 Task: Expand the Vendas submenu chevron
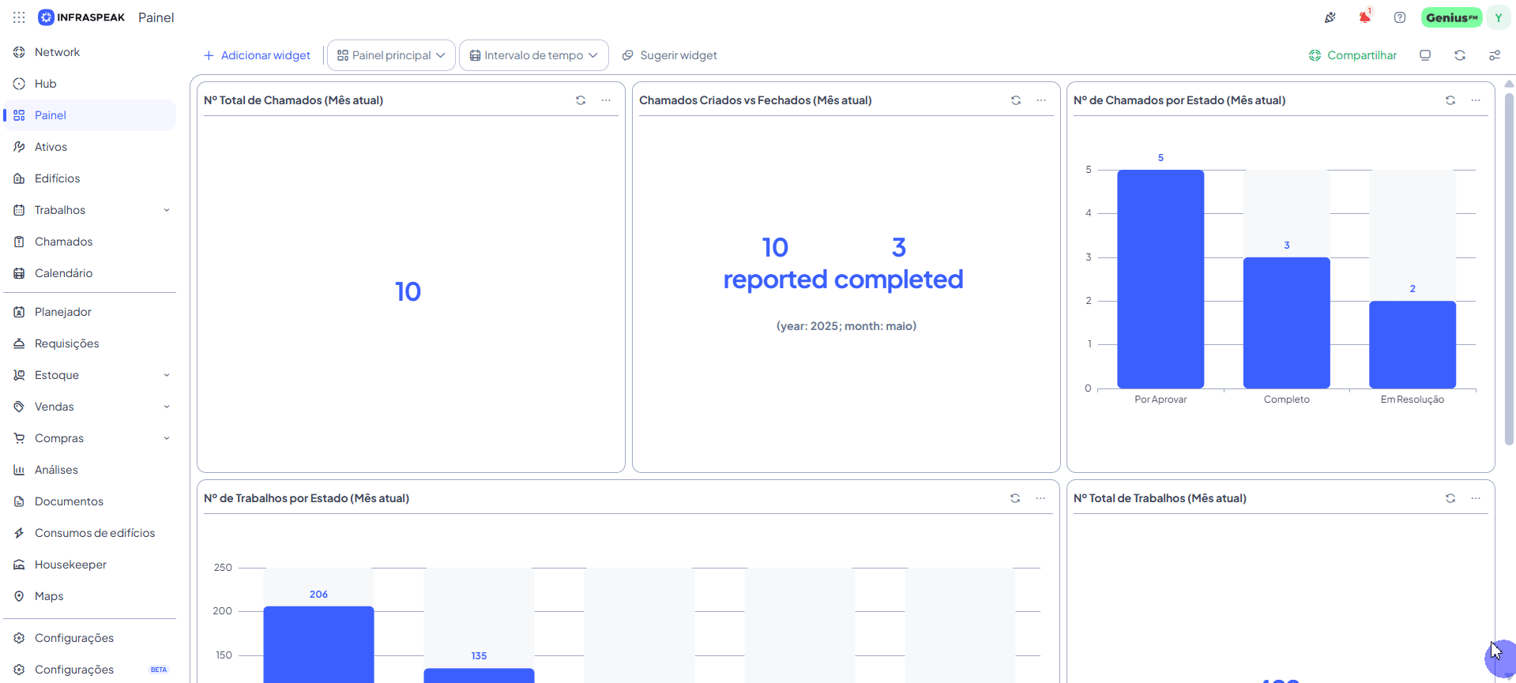click(167, 407)
